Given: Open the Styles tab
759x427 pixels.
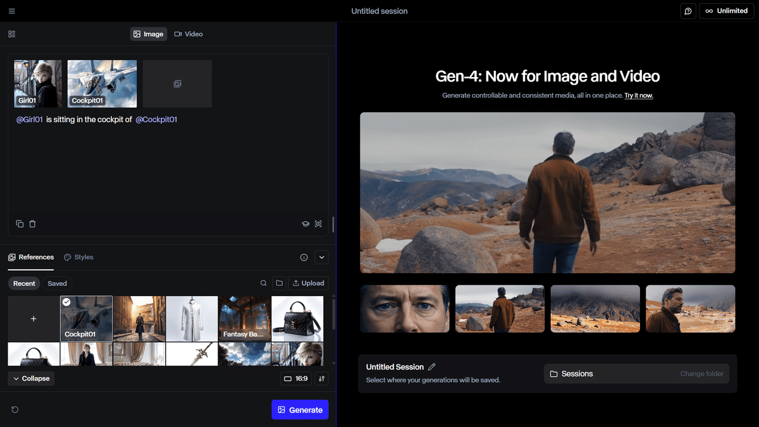Looking at the screenshot, I should tap(78, 257).
